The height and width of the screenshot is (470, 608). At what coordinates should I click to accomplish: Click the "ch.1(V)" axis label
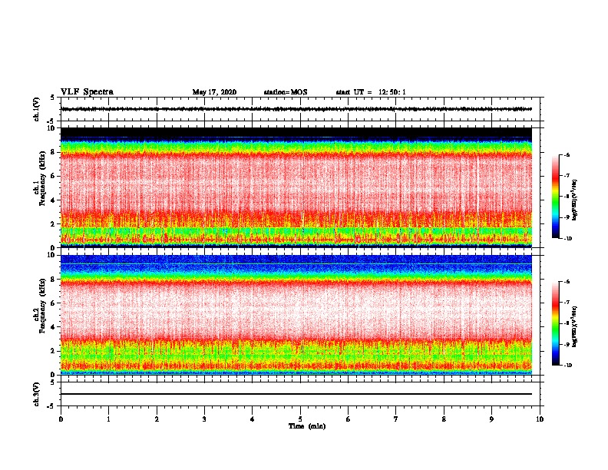37,109
